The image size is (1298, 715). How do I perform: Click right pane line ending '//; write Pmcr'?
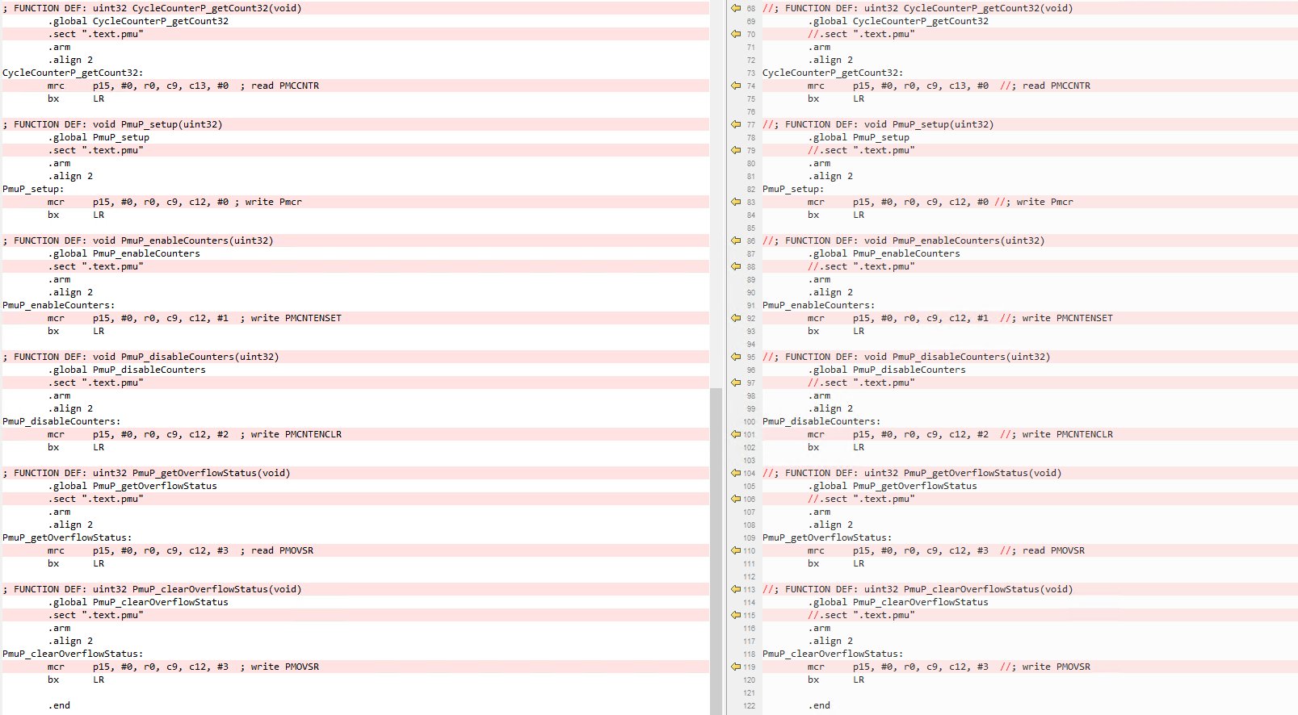click(x=1030, y=202)
